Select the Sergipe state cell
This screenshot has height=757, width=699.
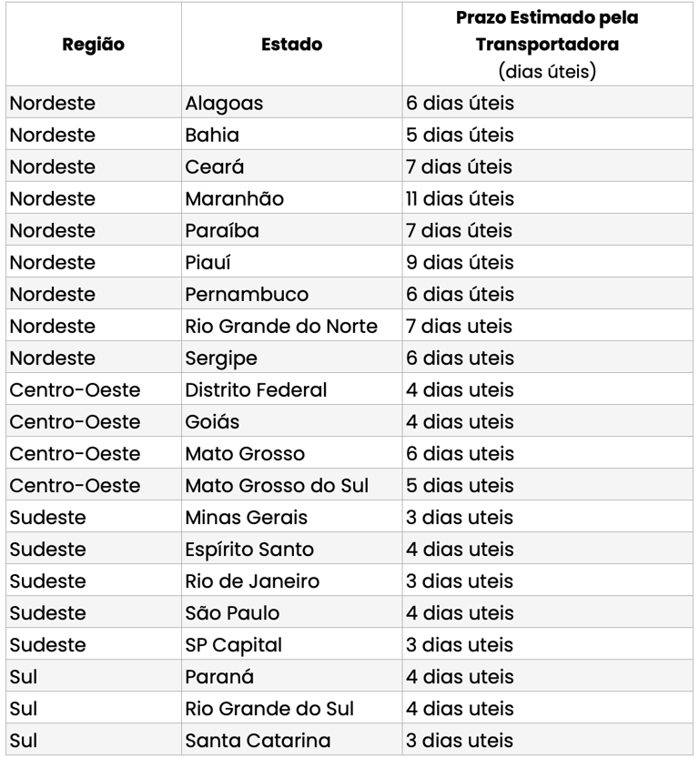(x=221, y=358)
